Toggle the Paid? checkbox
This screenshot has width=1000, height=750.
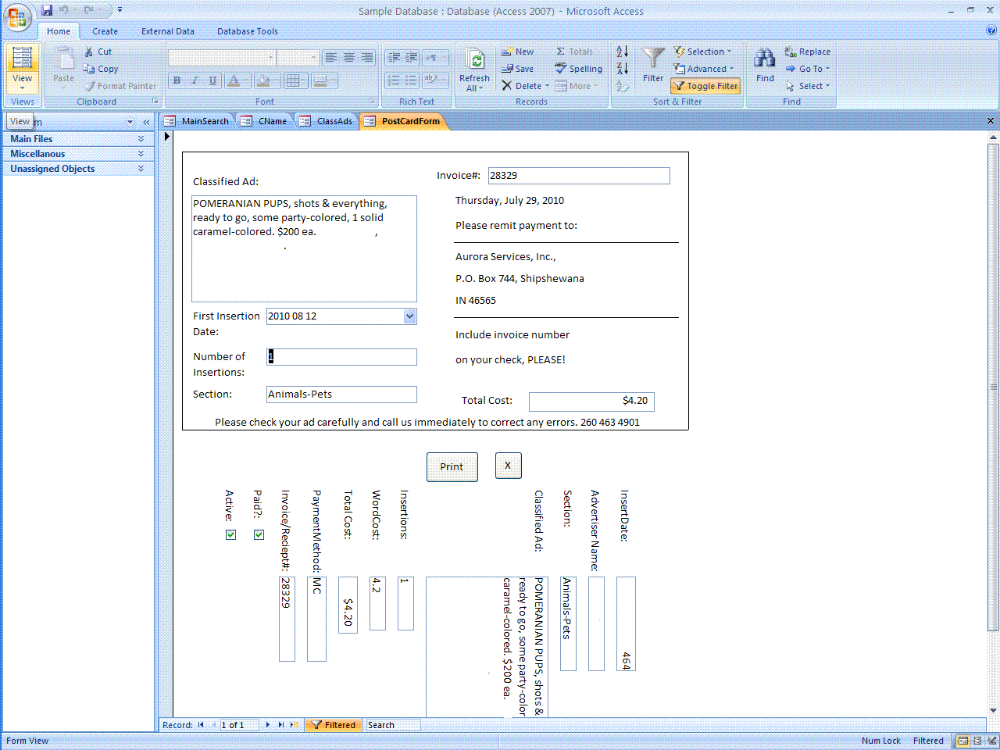[x=259, y=535]
